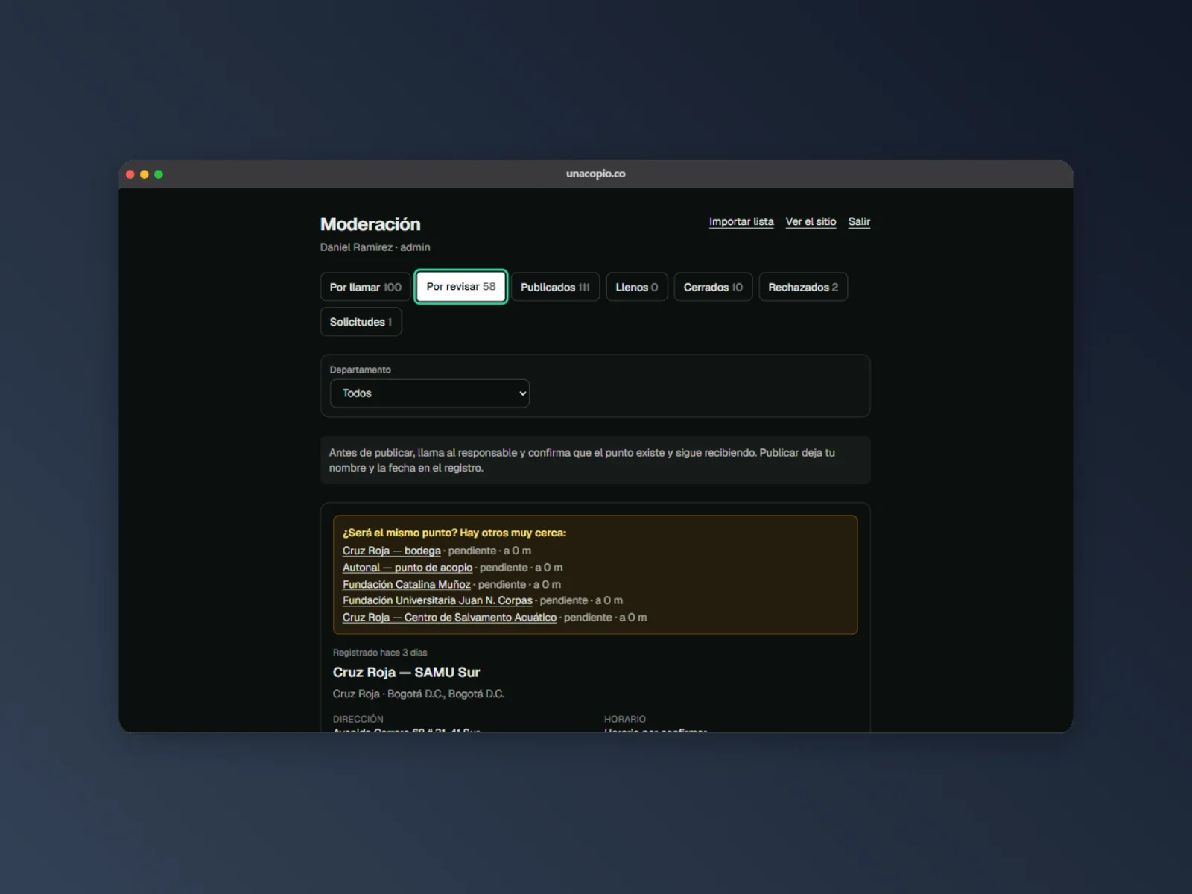Image resolution: width=1192 pixels, height=894 pixels.
Task: View the Rechazados tab
Action: coord(803,287)
